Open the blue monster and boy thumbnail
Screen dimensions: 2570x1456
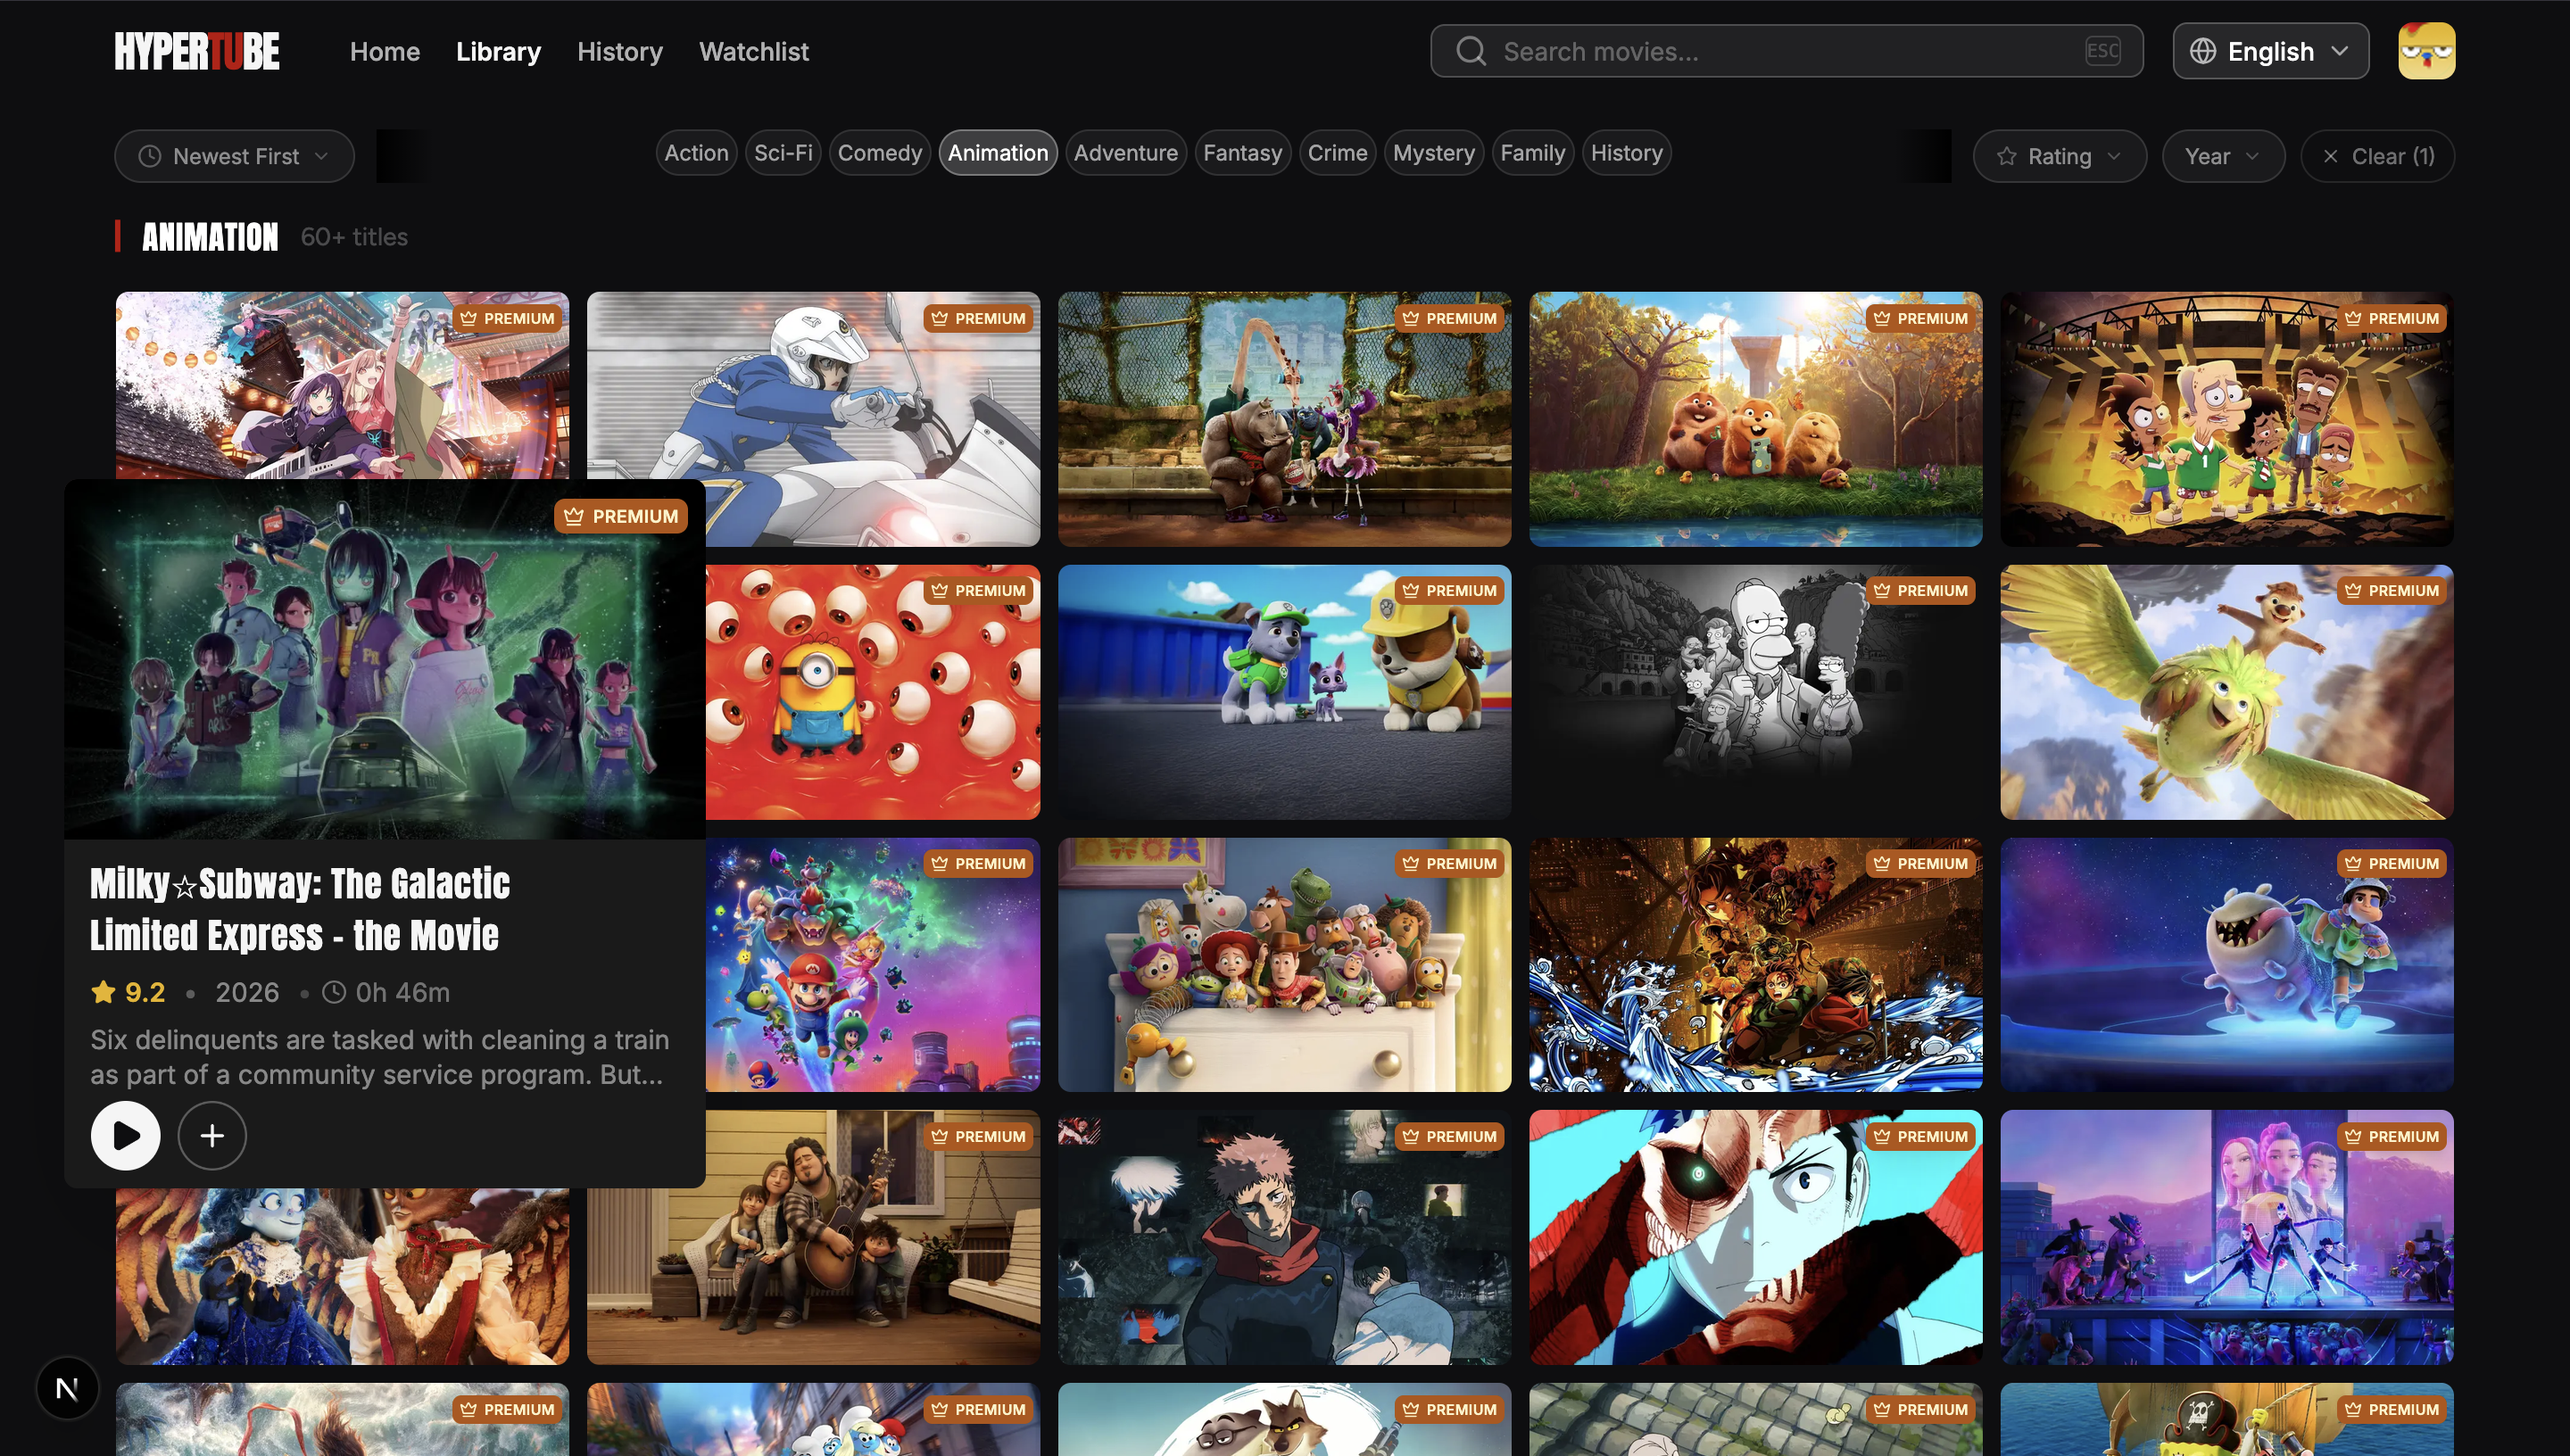pos(2226,964)
